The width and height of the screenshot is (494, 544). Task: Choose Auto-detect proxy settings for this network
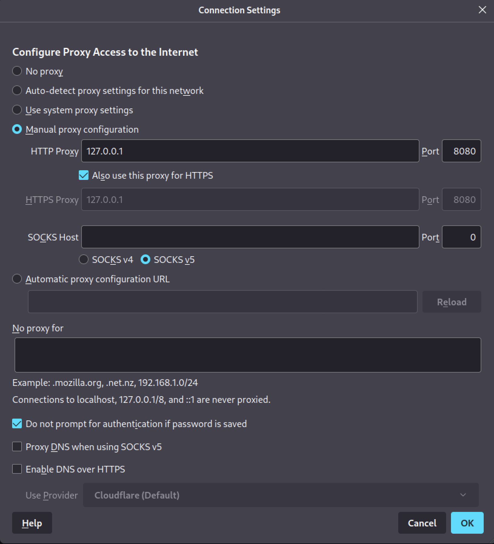(17, 91)
